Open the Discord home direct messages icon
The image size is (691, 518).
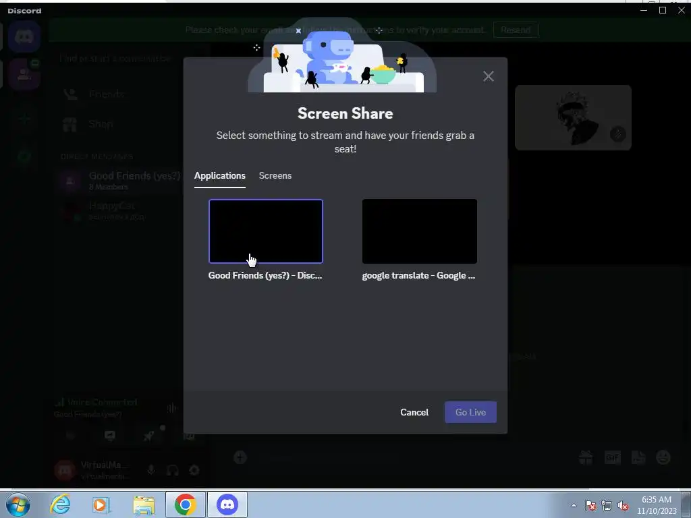[24, 37]
